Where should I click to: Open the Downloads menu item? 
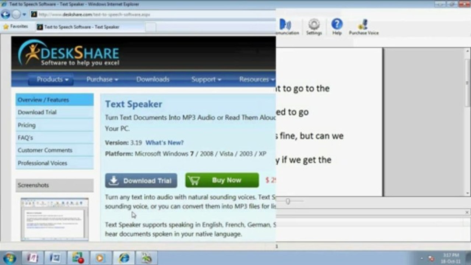(x=153, y=79)
